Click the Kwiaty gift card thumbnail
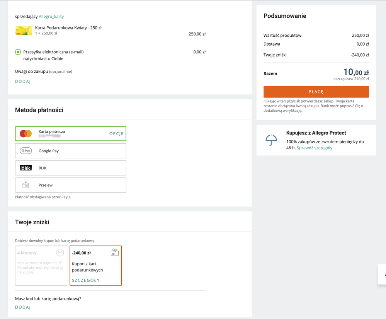This screenshot has height=319, width=386. (24, 31)
